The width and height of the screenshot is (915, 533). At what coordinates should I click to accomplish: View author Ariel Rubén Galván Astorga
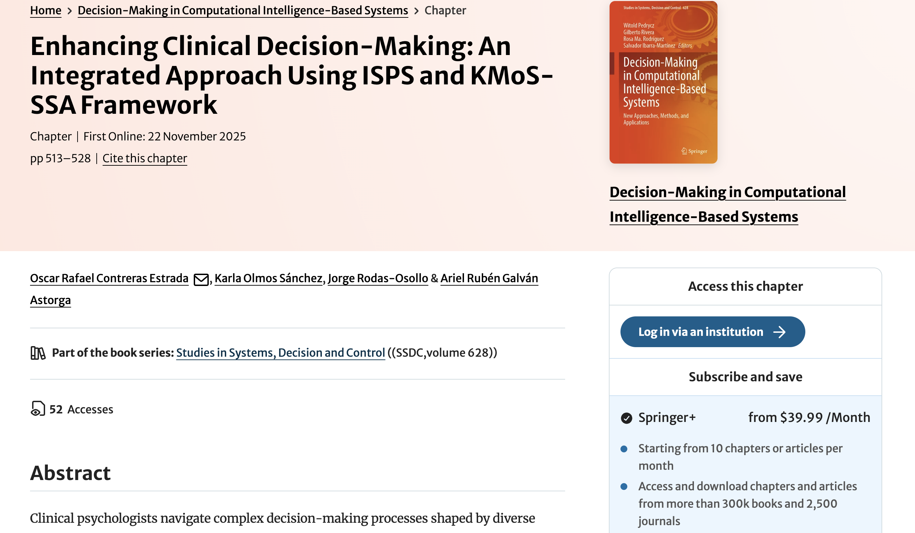pyautogui.click(x=489, y=278)
